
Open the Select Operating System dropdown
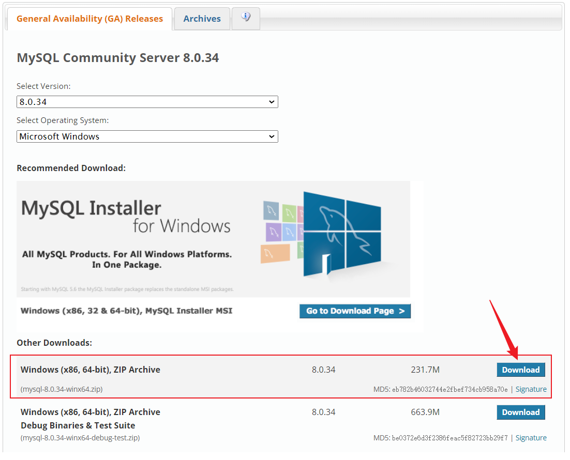pos(147,136)
